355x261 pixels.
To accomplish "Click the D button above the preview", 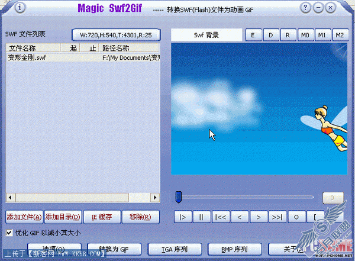I will (x=270, y=35).
